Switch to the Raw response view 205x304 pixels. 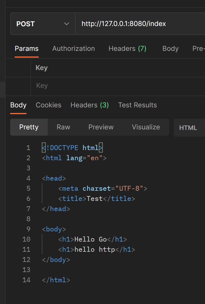click(63, 127)
